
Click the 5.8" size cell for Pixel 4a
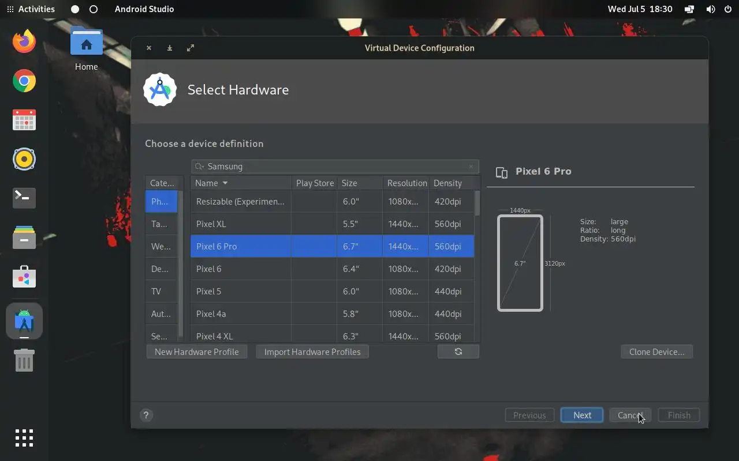coord(360,313)
